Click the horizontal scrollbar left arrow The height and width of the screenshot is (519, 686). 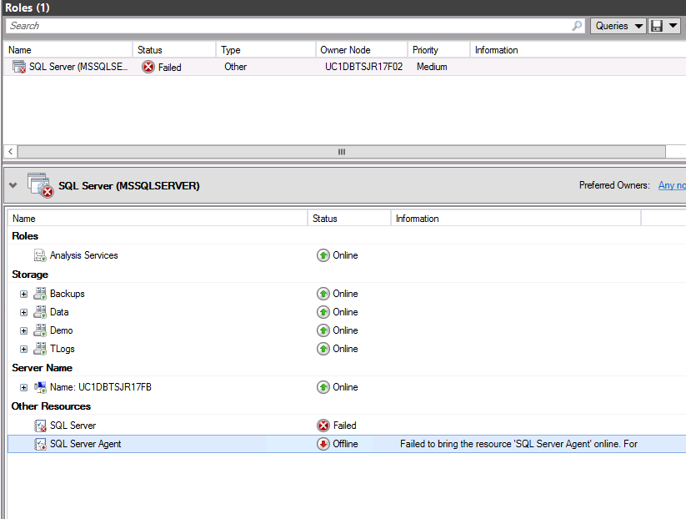pyautogui.click(x=11, y=152)
